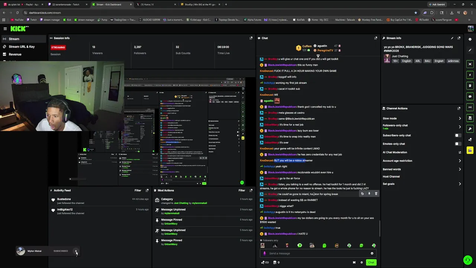Click the document icon in right sidebar

pyautogui.click(x=470, y=86)
